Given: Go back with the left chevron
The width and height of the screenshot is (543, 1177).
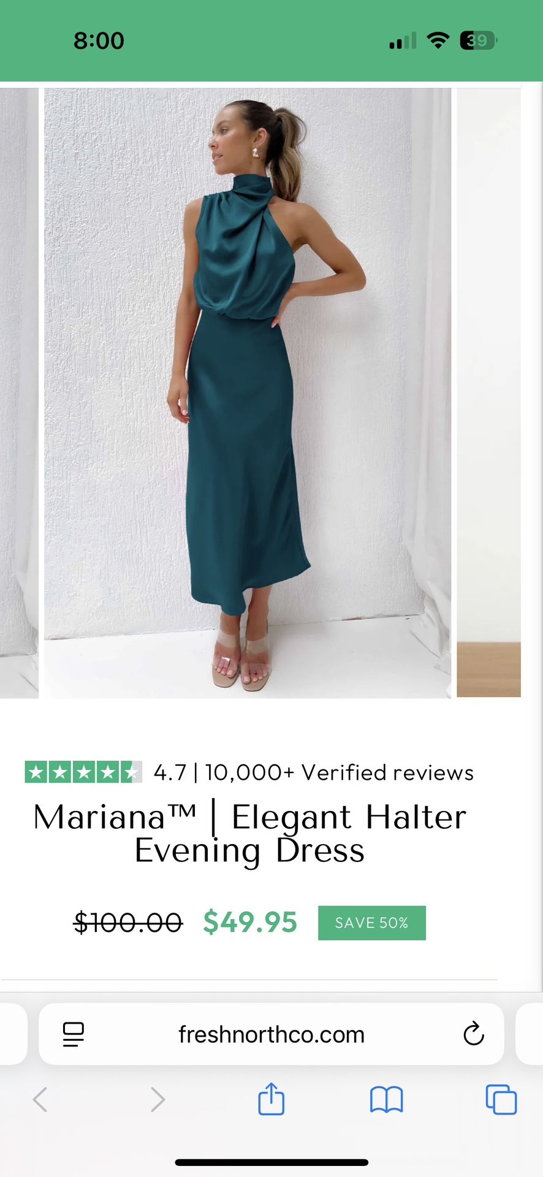Looking at the screenshot, I should click(40, 1099).
